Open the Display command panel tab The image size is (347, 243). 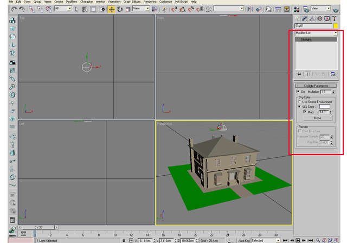click(x=327, y=18)
